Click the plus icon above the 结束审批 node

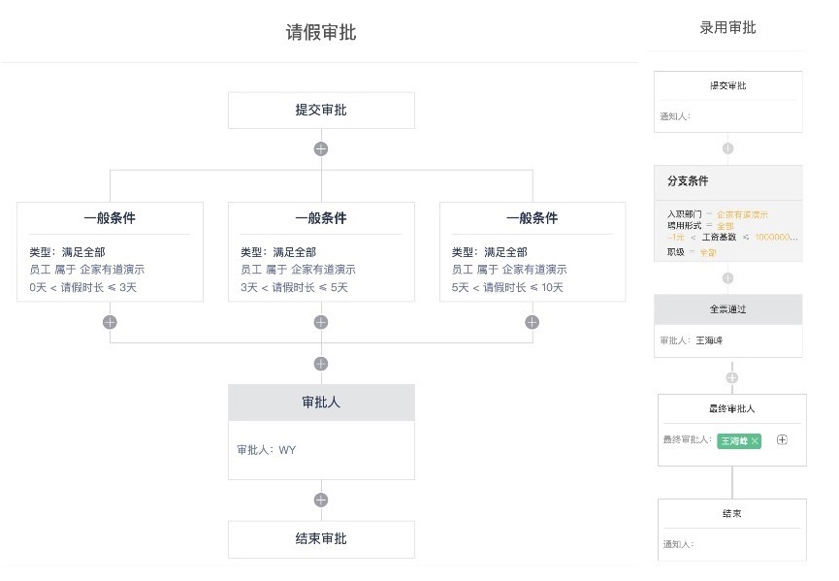(x=321, y=500)
